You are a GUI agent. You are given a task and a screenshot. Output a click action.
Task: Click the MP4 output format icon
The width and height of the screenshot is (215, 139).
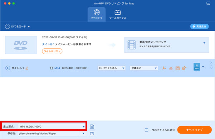197,67
